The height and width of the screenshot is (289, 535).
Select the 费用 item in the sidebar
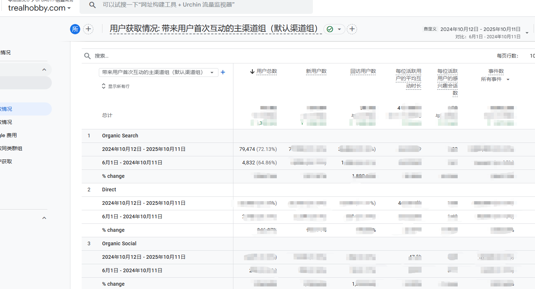(x=9, y=135)
